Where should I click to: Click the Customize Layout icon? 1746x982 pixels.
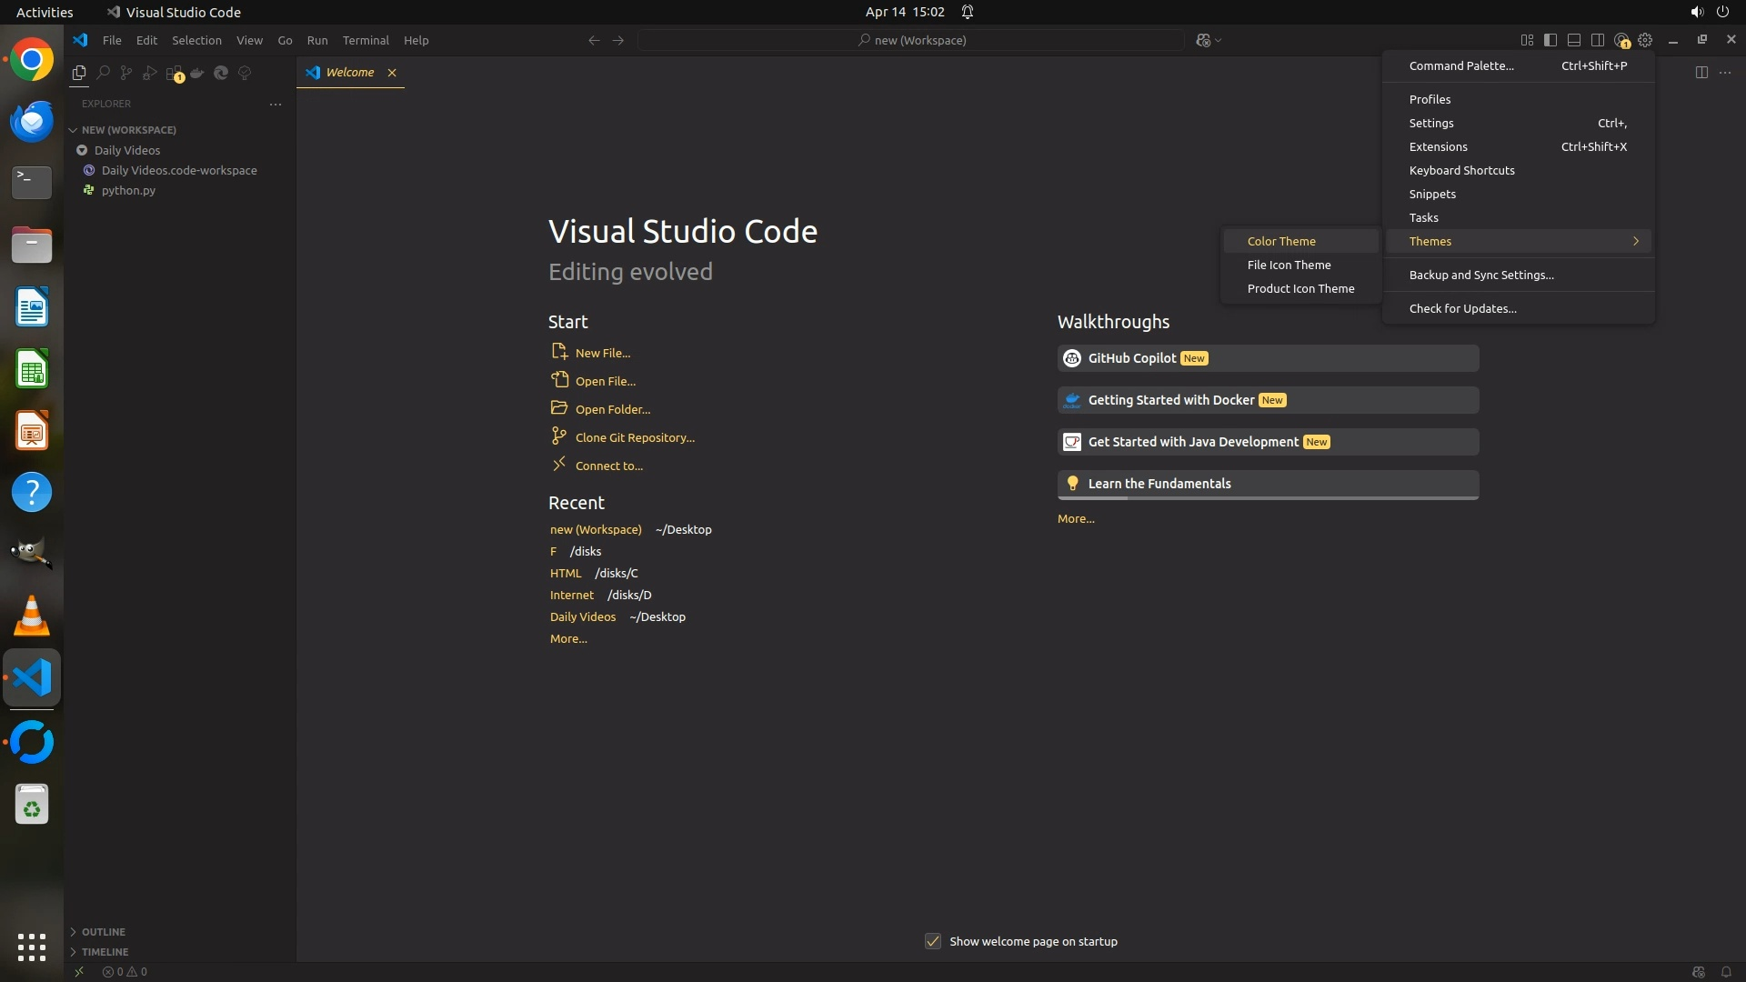1527,40
